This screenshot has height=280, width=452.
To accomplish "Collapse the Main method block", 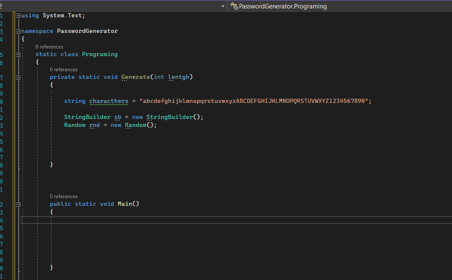I will pyautogui.click(x=18, y=205).
